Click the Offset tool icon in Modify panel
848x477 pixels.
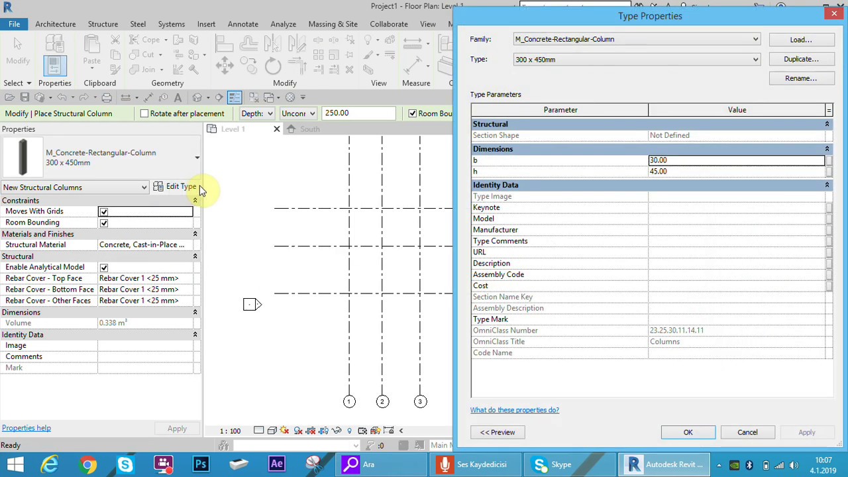(248, 44)
